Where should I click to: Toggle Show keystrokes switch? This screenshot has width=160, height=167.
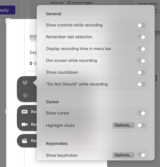point(141,155)
